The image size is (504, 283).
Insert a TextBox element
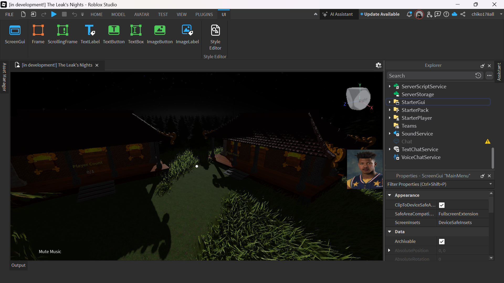pos(136,34)
